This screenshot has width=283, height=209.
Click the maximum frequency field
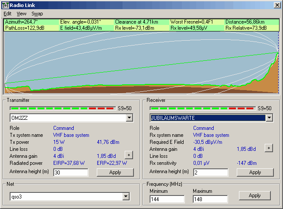[x=210, y=199]
